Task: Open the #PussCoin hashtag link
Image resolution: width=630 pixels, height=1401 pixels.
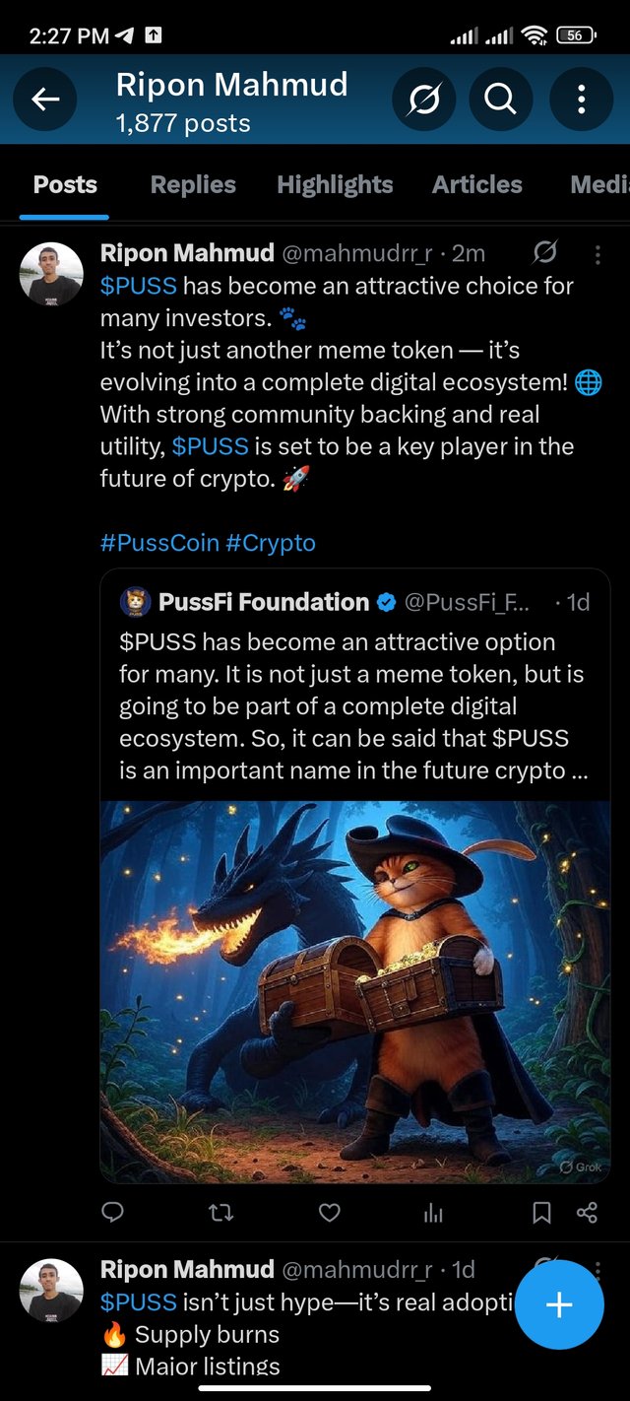Action: click(159, 543)
